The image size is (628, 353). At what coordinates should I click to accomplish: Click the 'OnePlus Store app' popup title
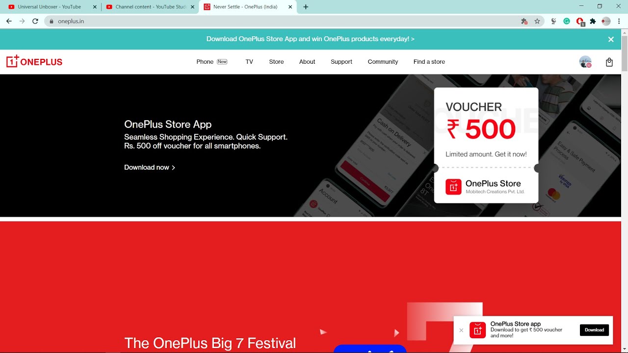click(x=516, y=324)
